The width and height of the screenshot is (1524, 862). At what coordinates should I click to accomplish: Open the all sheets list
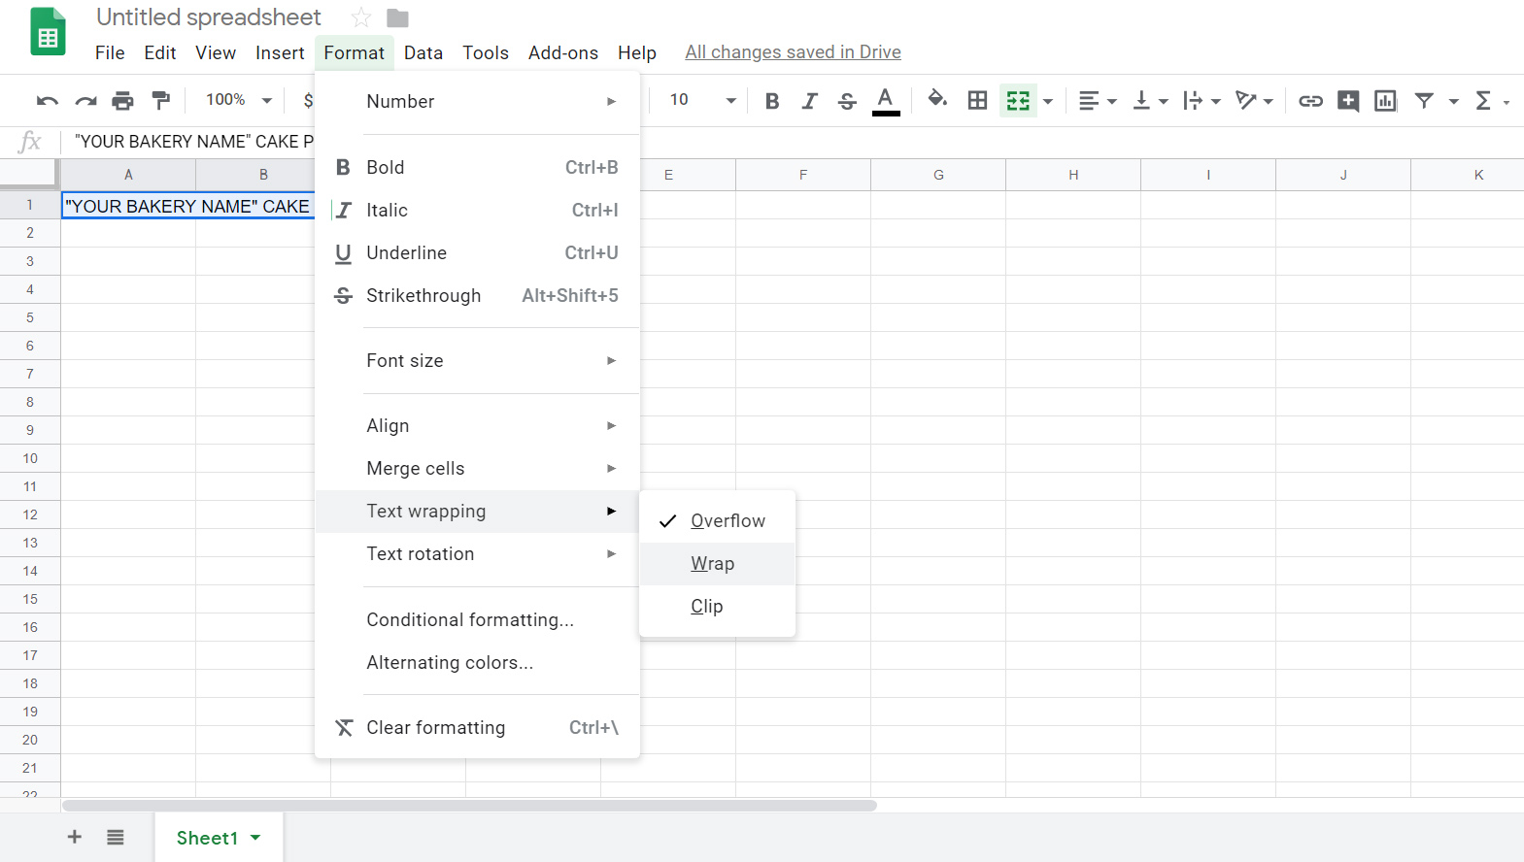(x=116, y=837)
